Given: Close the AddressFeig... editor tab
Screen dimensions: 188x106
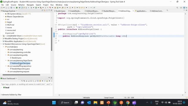Looking at the screenshot, I should 133,11.
